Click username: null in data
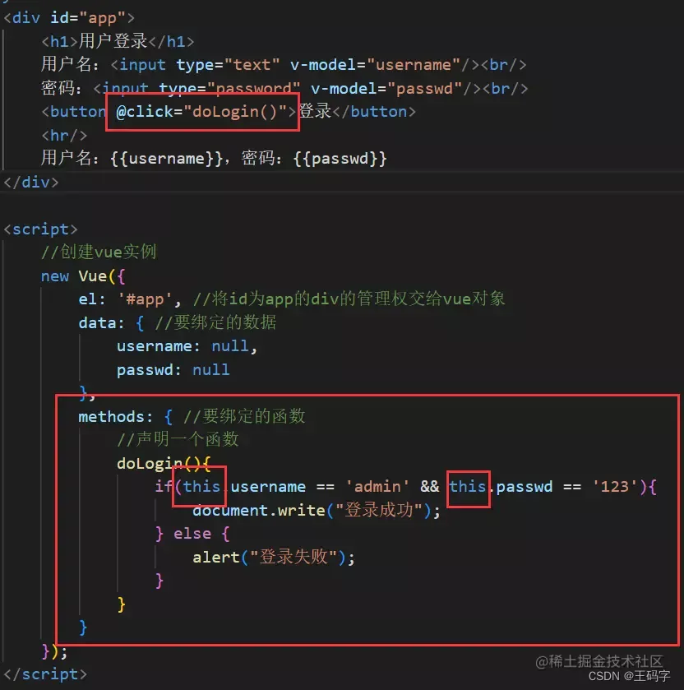The height and width of the screenshot is (690, 684). coord(187,346)
